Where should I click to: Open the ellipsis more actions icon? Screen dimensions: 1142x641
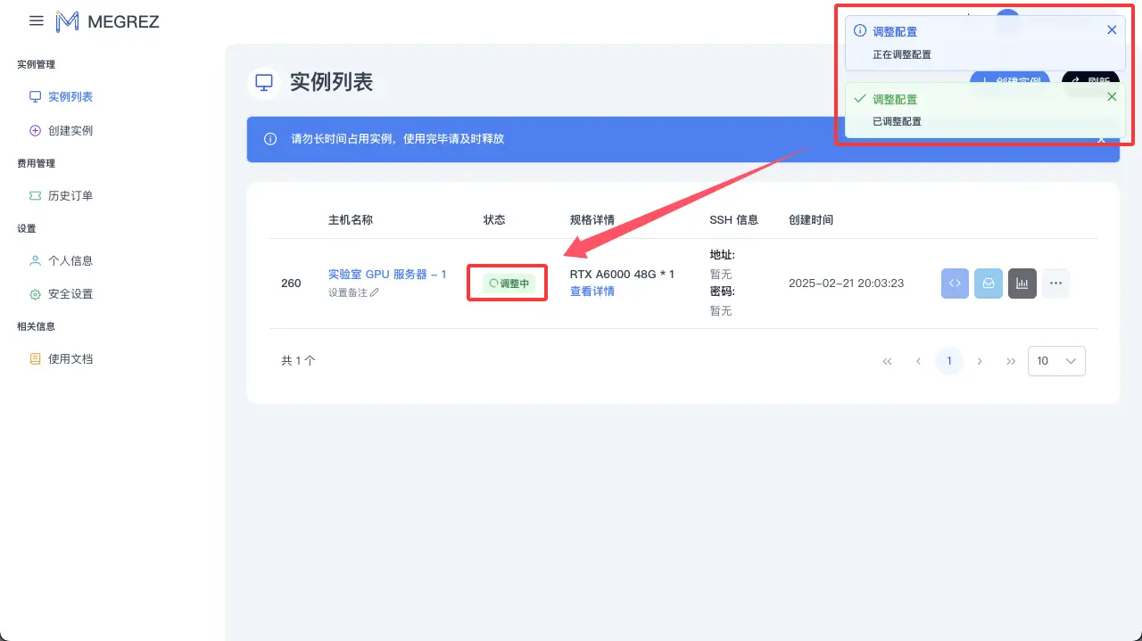pyautogui.click(x=1056, y=283)
